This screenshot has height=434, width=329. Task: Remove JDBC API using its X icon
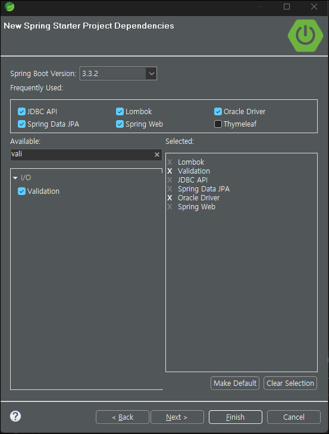[170, 180]
